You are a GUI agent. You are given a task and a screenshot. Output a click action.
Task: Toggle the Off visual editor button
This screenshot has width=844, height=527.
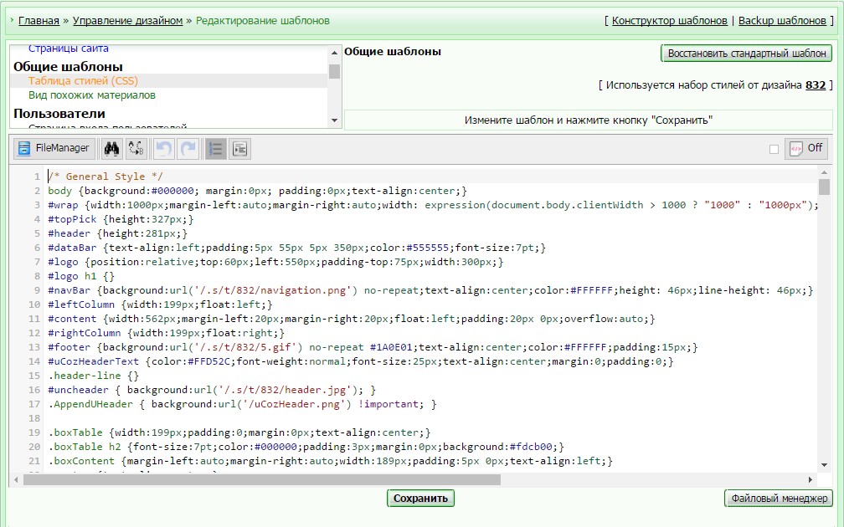click(805, 148)
